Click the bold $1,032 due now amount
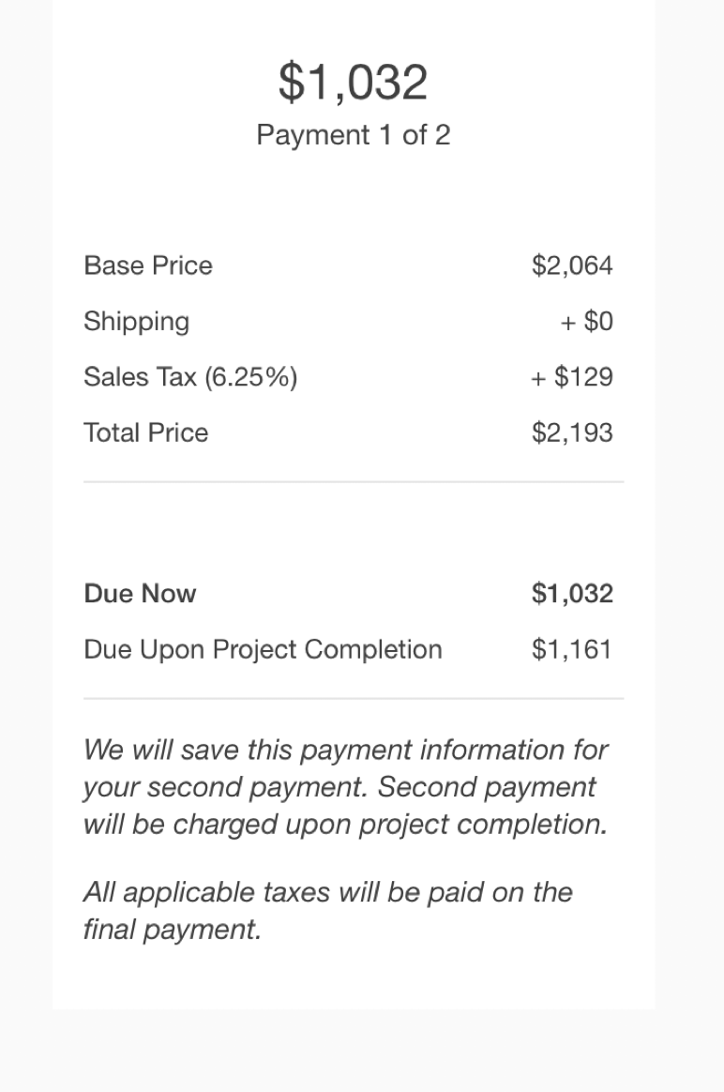 point(571,593)
